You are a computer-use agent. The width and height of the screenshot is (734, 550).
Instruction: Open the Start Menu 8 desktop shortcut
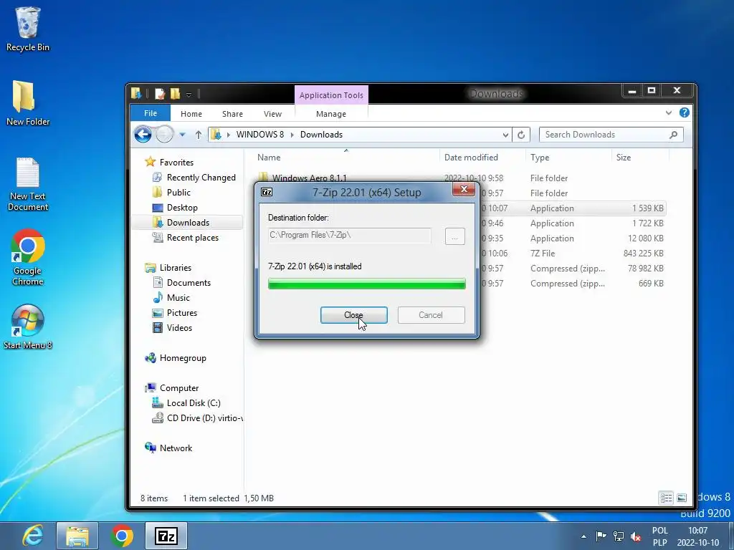(x=28, y=327)
